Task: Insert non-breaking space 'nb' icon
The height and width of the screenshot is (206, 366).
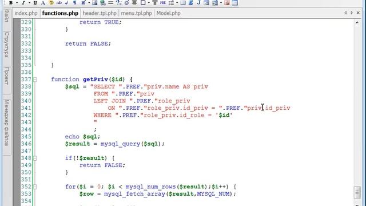Action: (x=59, y=3)
